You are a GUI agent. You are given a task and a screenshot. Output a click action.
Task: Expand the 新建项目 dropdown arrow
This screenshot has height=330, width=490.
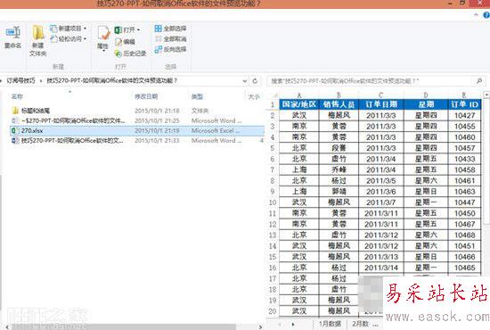click(85, 29)
